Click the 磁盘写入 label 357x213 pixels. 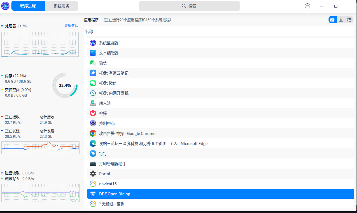(12, 179)
